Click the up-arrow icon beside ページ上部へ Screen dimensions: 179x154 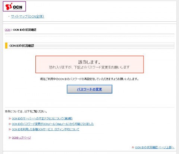133,148
